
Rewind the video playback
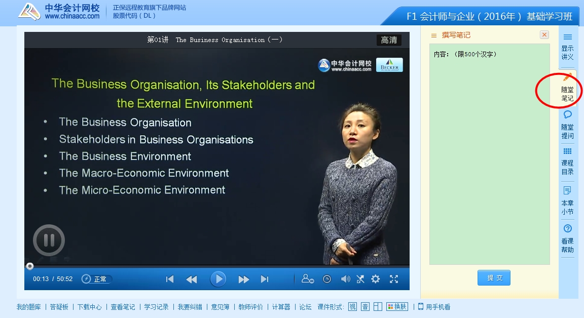pyautogui.click(x=192, y=279)
